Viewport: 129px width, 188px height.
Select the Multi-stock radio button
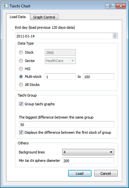[21, 77]
